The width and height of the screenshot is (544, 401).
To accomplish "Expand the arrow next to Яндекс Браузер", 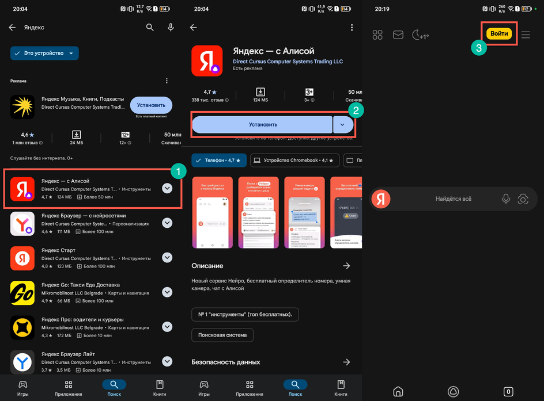I will pyautogui.click(x=167, y=223).
